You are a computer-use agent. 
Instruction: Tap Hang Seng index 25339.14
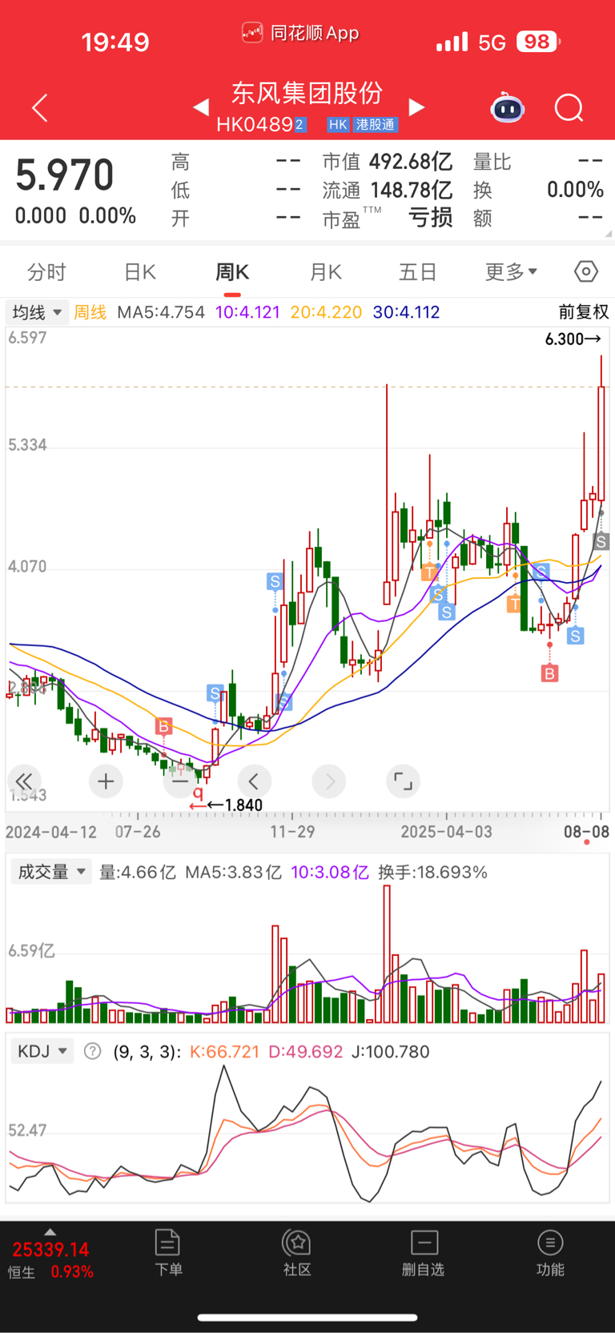(50, 1250)
